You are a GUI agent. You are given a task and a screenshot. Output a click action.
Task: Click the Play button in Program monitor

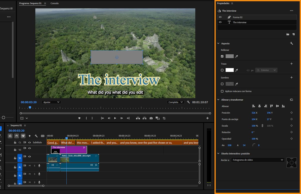[115, 118]
